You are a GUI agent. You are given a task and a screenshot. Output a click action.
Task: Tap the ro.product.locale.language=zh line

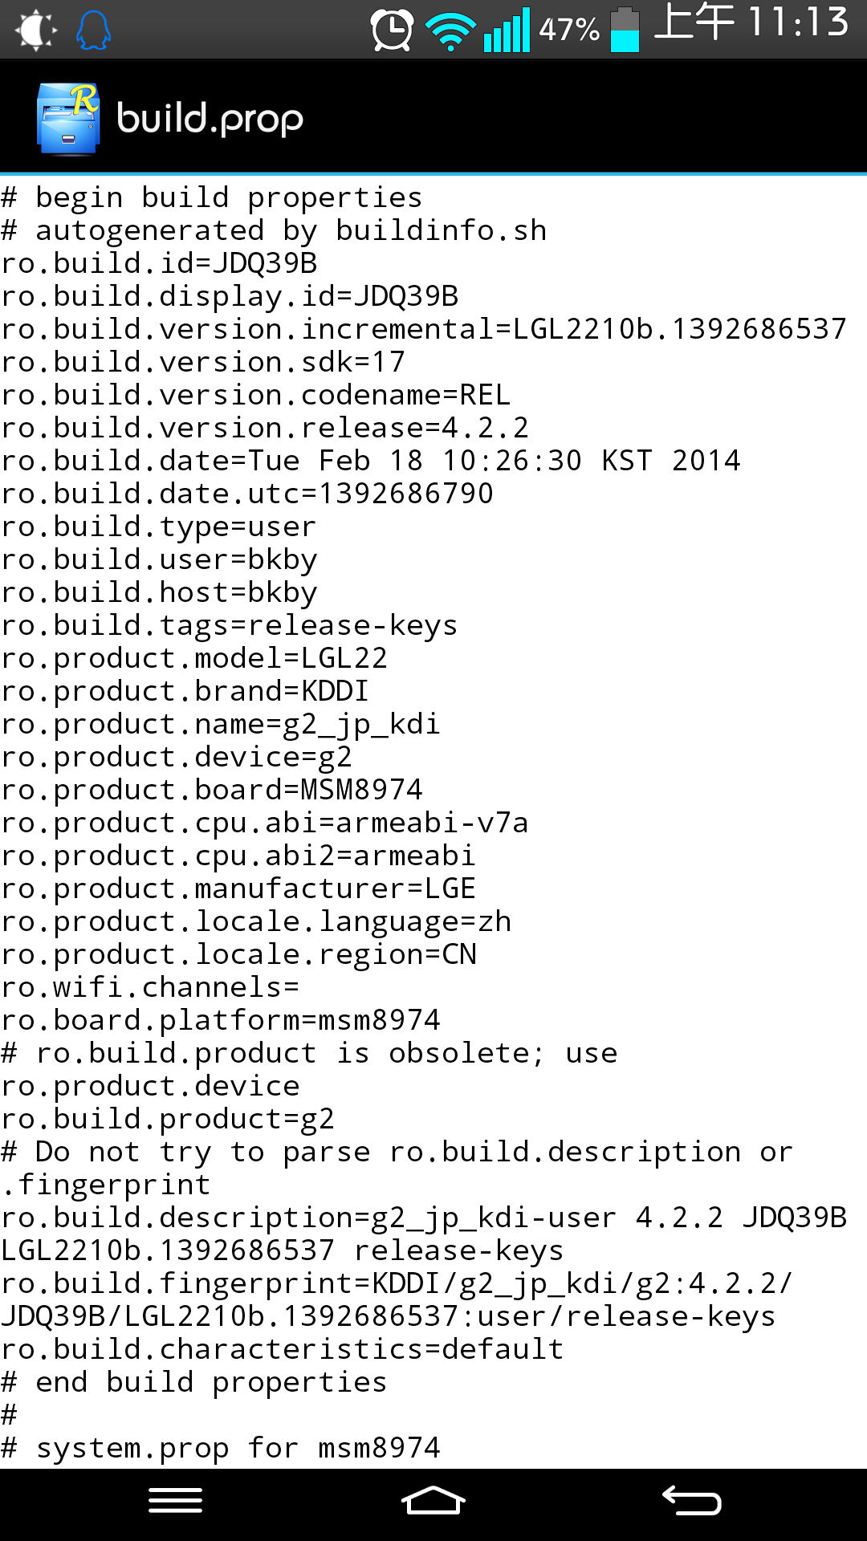click(256, 921)
